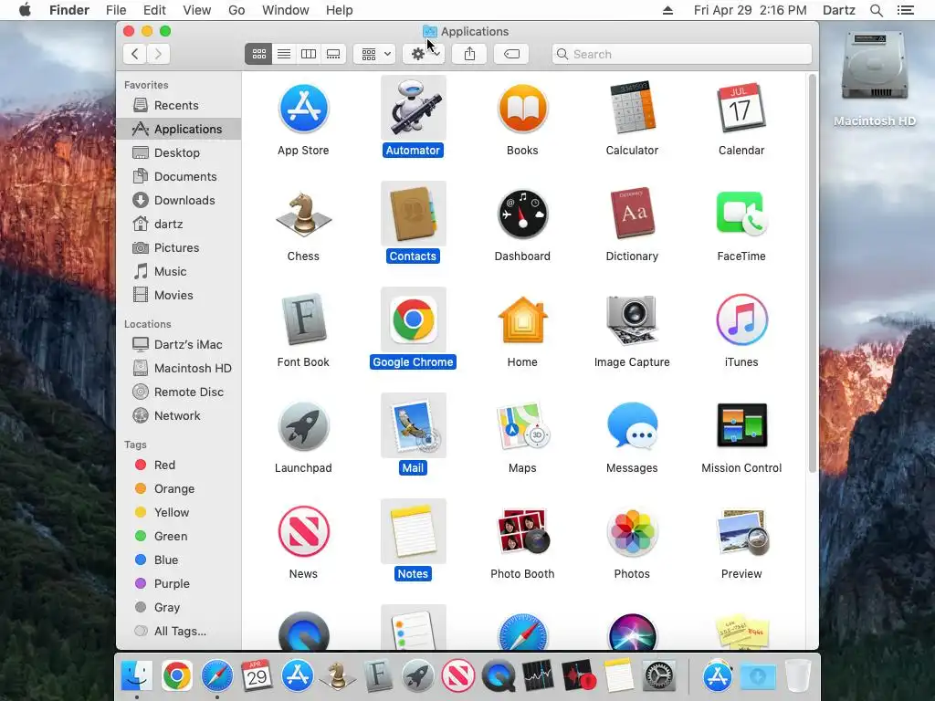Click the Contacts address book icon

click(414, 214)
